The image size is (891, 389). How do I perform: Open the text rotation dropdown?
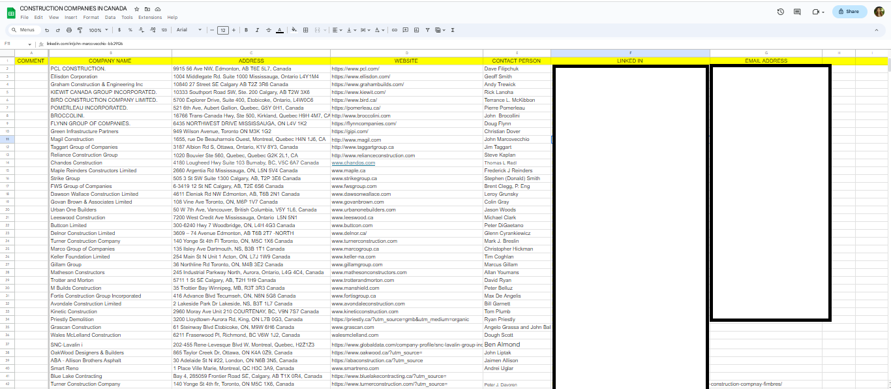click(379, 30)
